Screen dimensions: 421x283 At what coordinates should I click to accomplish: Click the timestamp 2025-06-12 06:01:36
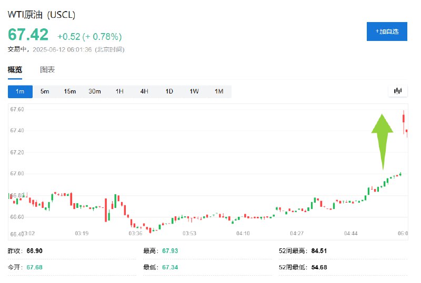[x=62, y=49]
